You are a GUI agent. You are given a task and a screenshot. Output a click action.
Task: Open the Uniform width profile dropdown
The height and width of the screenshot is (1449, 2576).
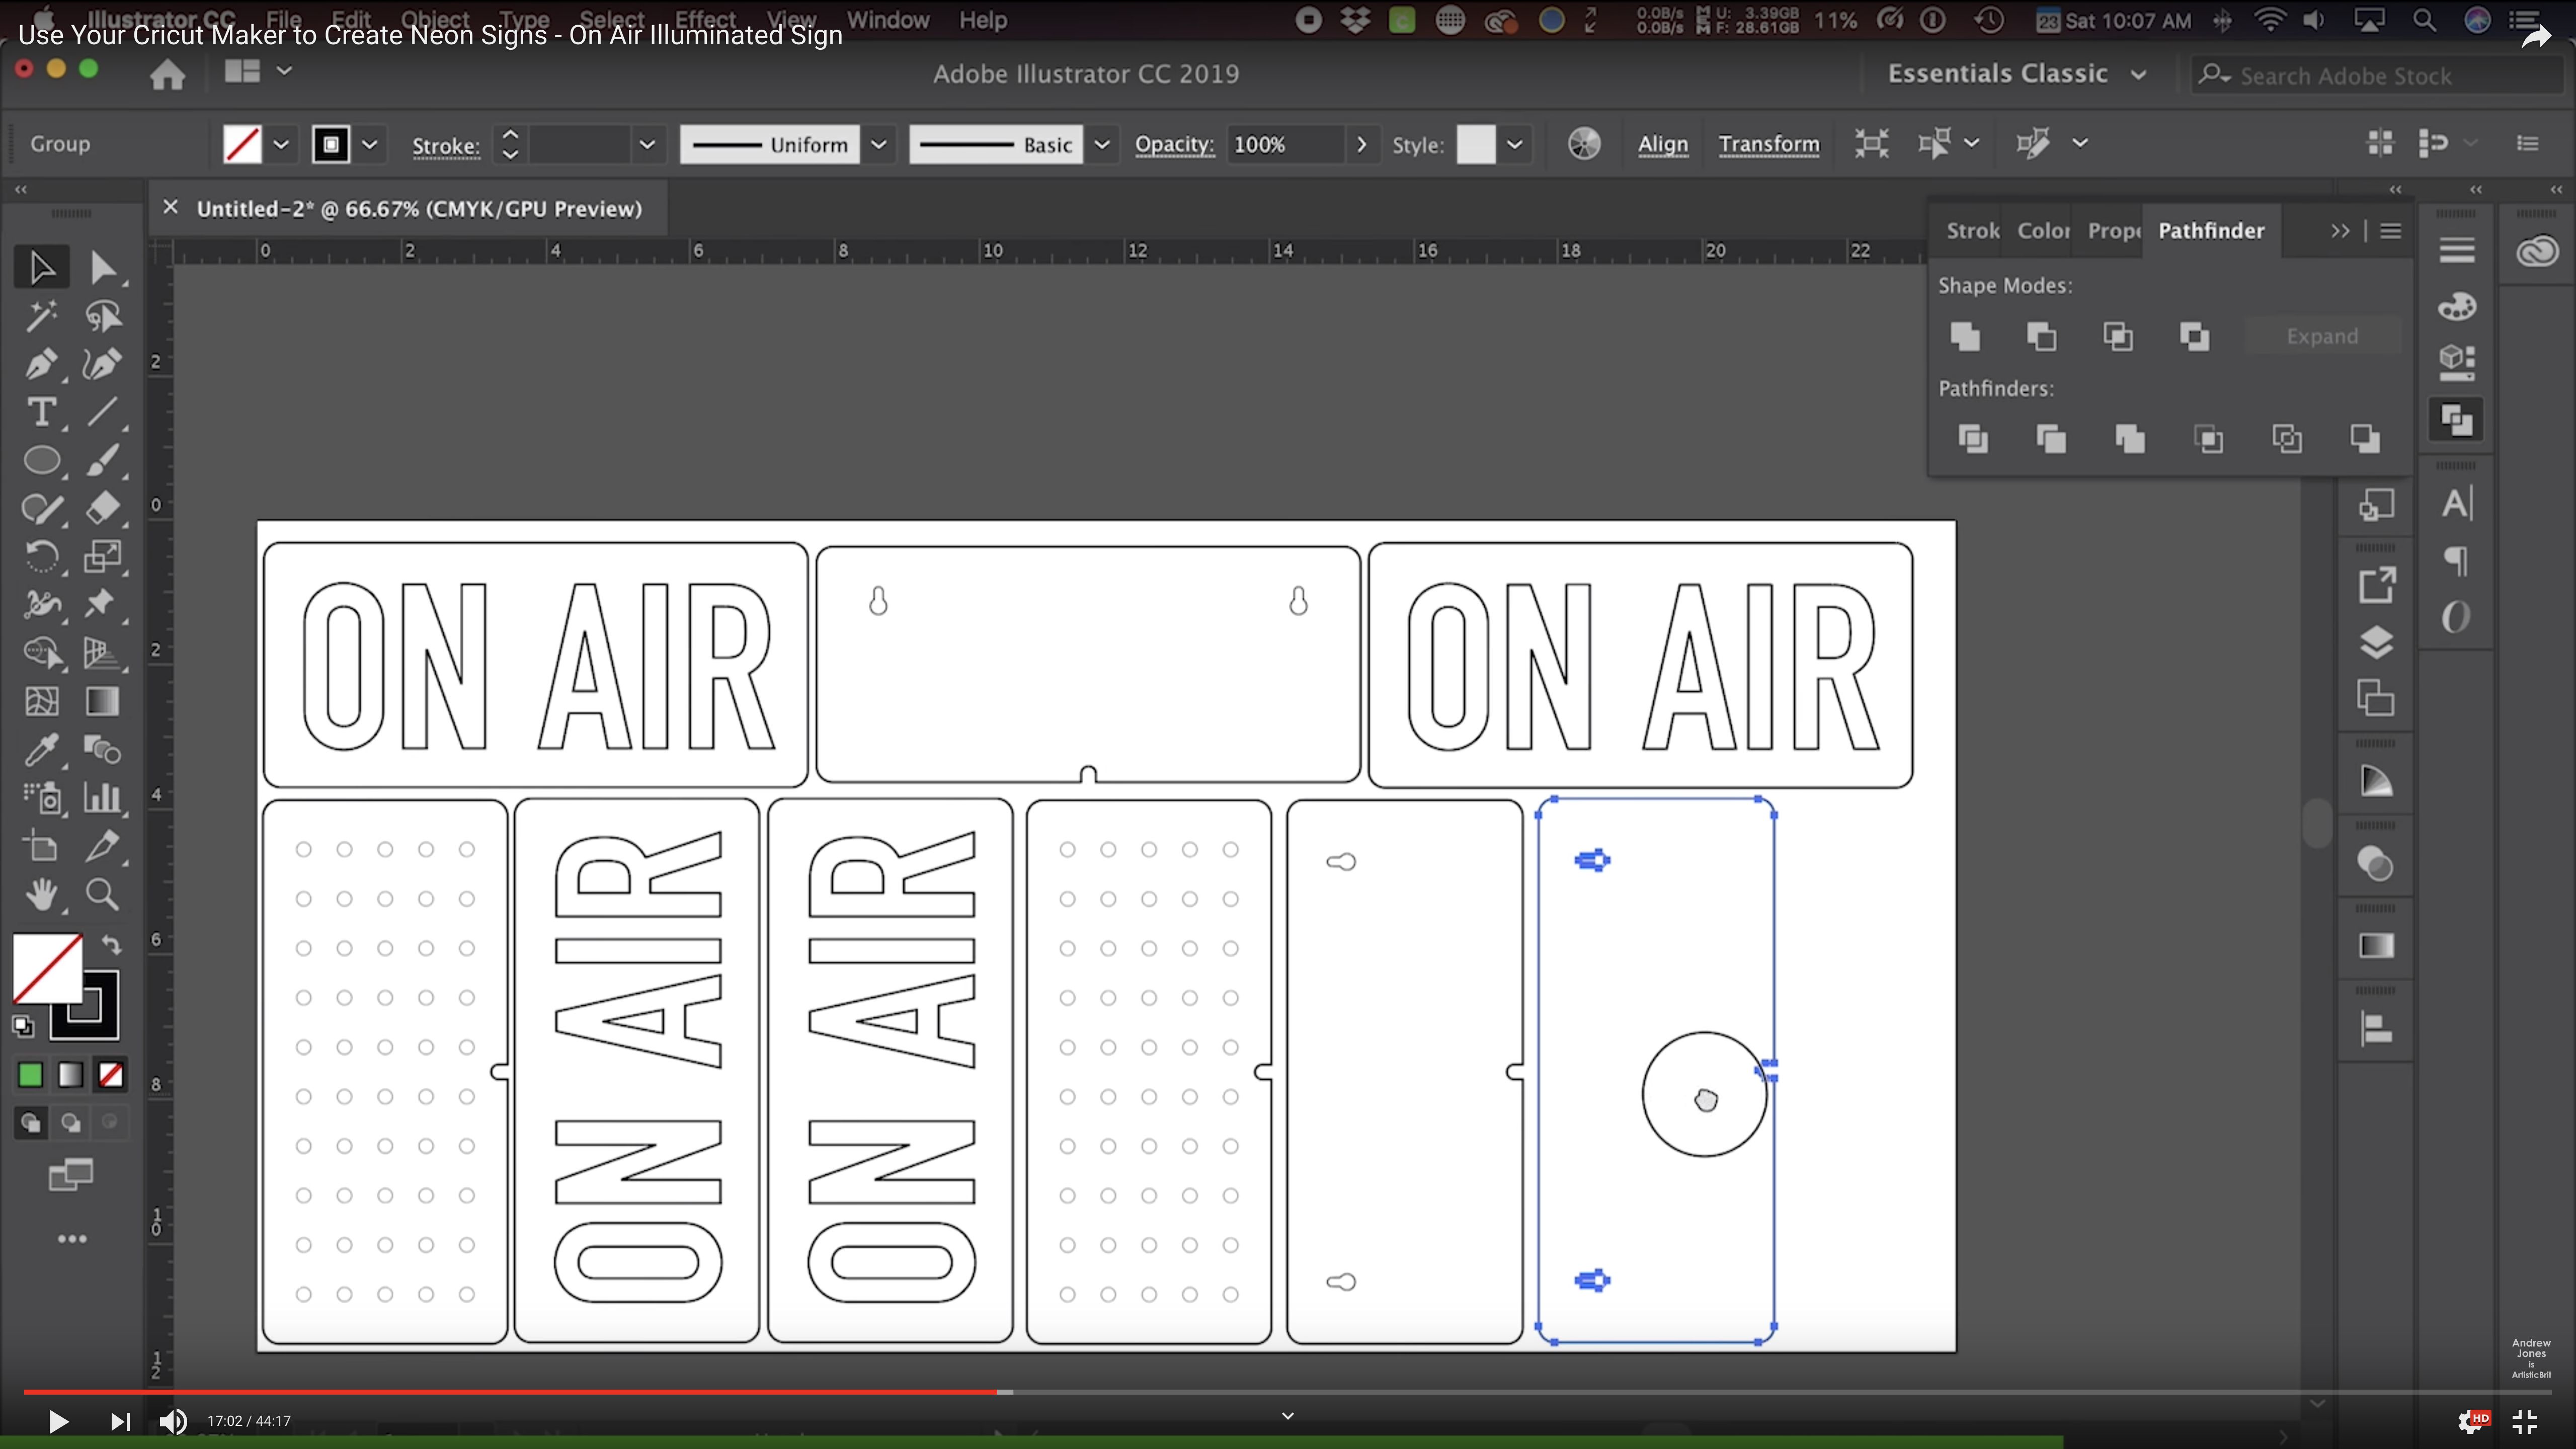tap(879, 144)
